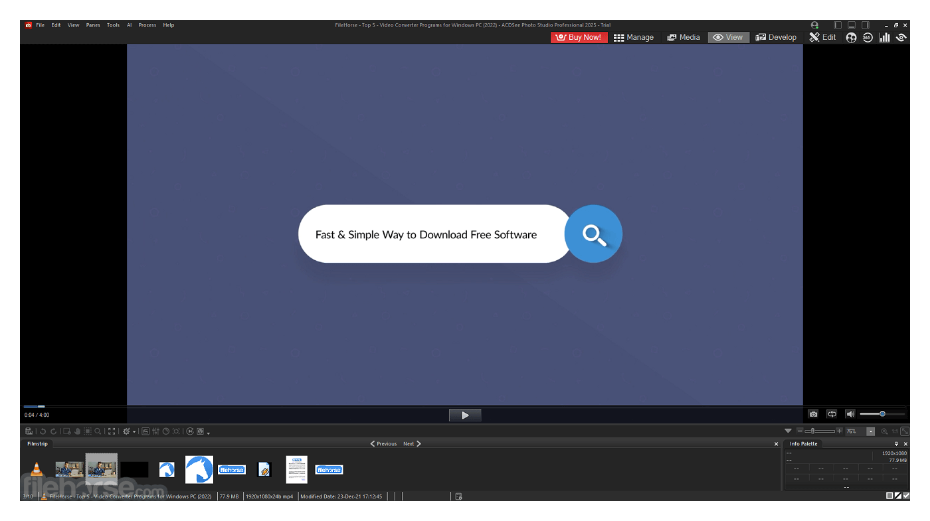The image size is (930, 521).
Task: Go to Previous item
Action: pos(384,444)
